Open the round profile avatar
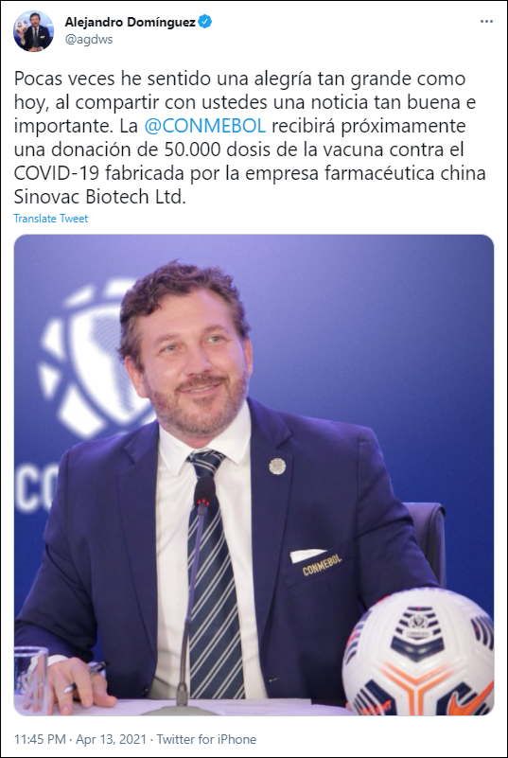The image size is (508, 758). point(33,31)
